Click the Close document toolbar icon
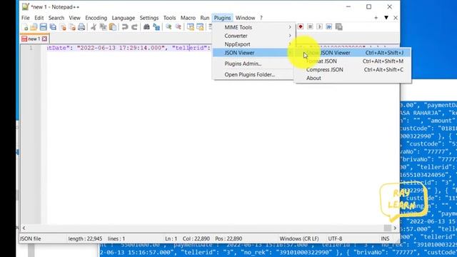 (x=63, y=27)
